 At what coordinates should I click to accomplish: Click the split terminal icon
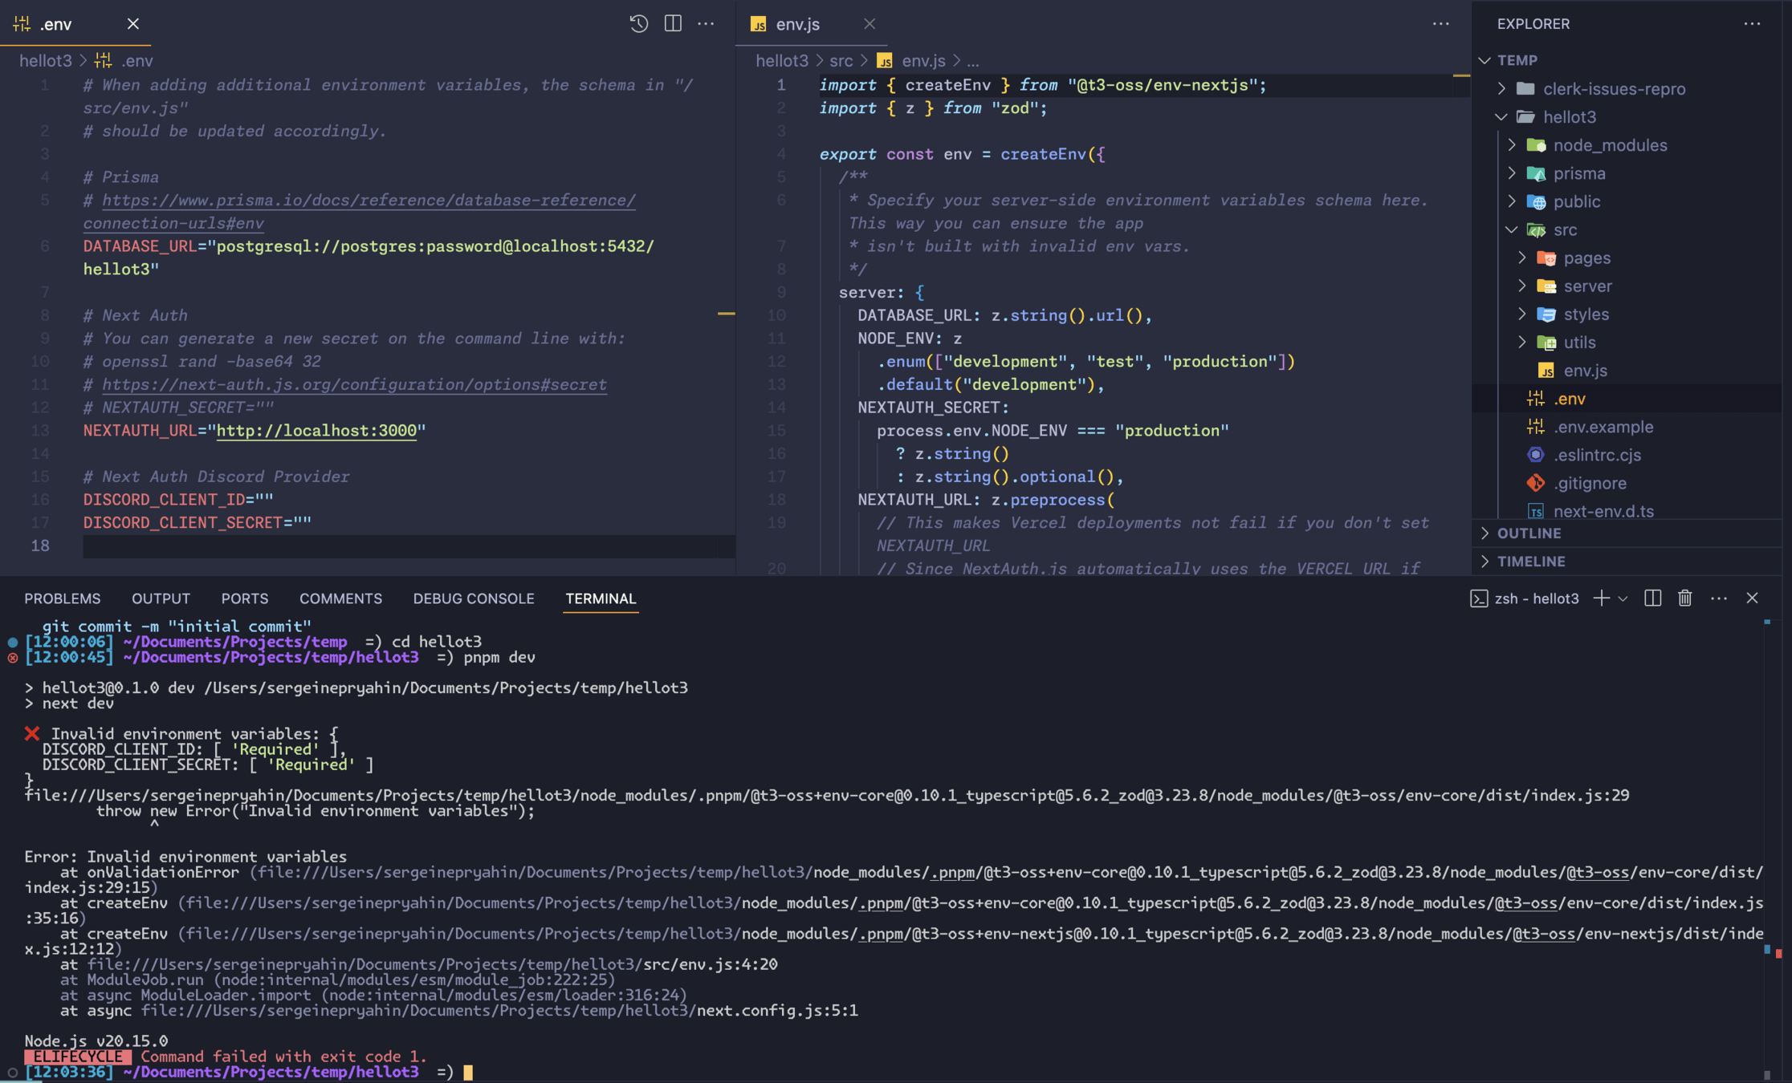tap(1652, 598)
